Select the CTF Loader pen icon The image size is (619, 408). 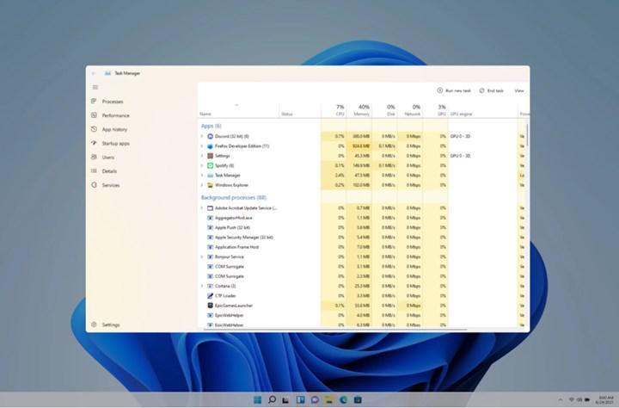210,296
